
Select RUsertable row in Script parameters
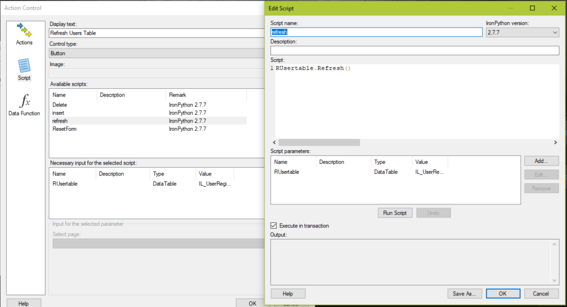point(287,172)
